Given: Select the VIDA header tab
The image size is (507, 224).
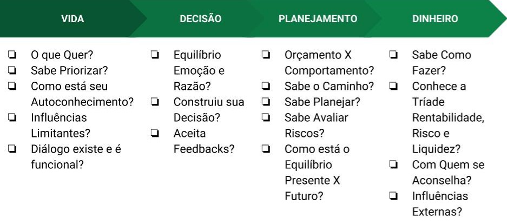Looking at the screenshot, I should [x=73, y=19].
